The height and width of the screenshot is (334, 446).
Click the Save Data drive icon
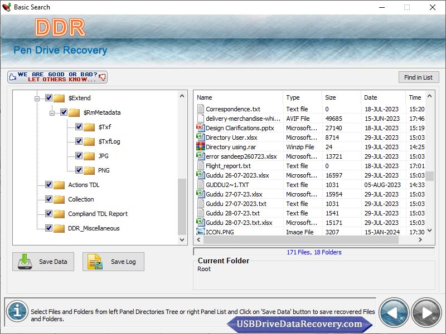(x=25, y=262)
